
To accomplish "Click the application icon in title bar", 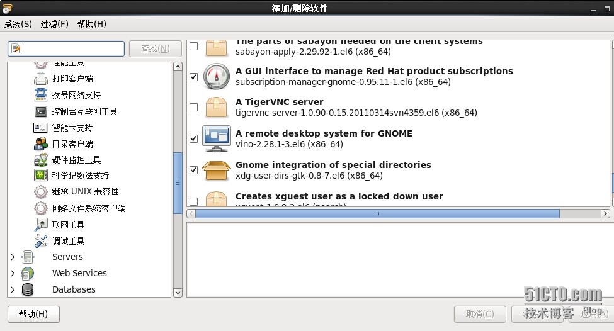I will (7, 8).
